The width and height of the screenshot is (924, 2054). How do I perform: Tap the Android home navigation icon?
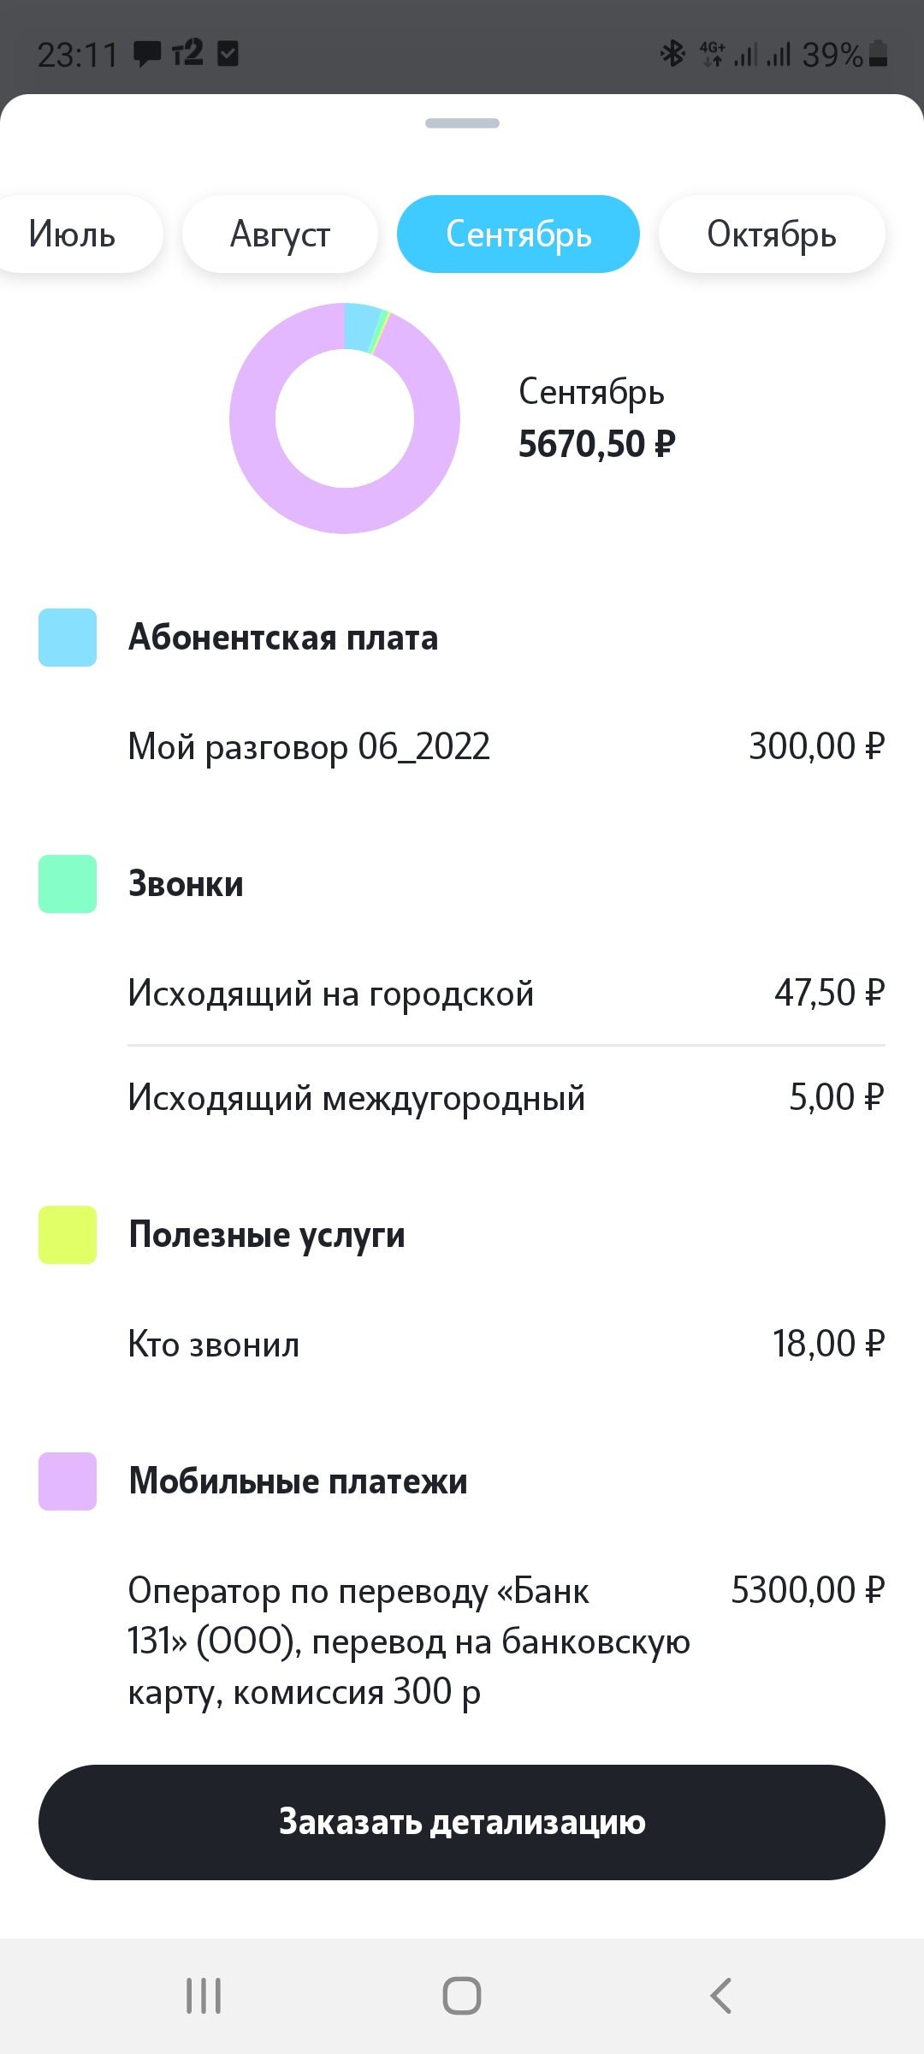(x=462, y=1996)
